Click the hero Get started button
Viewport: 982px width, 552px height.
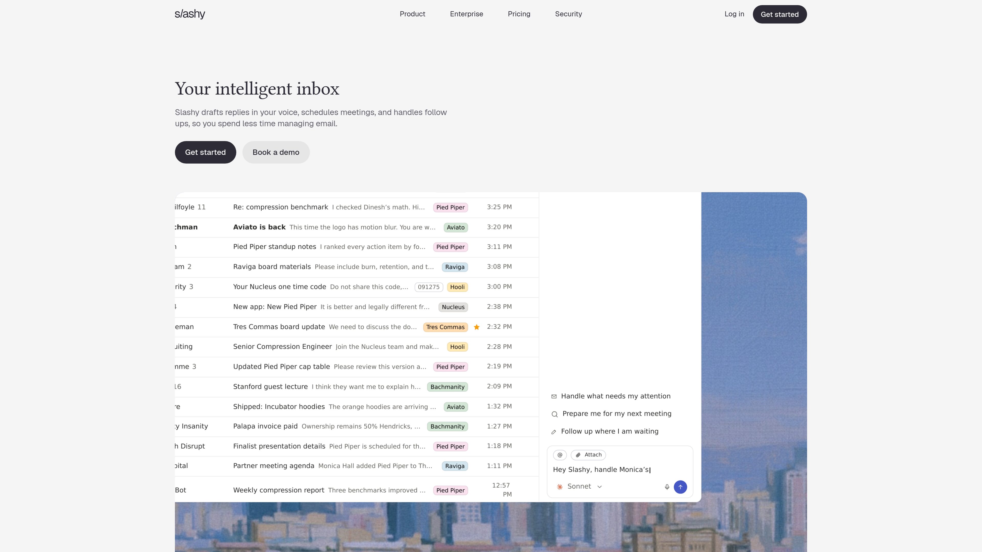(x=205, y=152)
